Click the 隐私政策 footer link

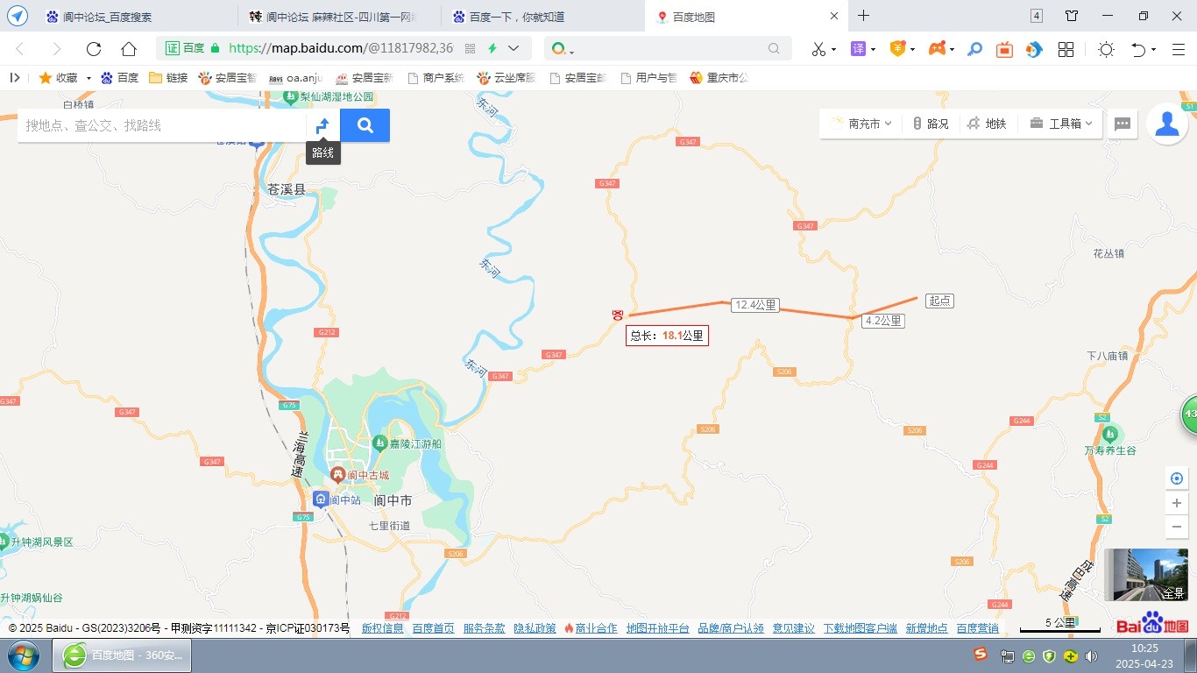[x=535, y=628]
